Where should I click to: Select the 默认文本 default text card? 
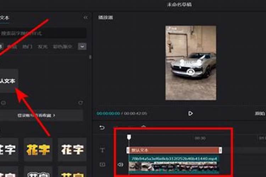coord(9,81)
